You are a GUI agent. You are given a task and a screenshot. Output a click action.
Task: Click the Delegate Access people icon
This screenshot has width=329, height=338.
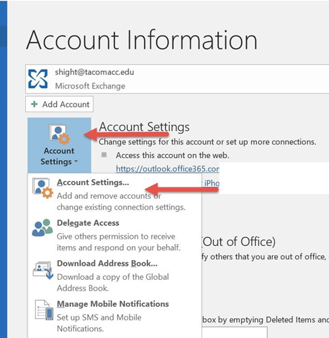pos(43,228)
